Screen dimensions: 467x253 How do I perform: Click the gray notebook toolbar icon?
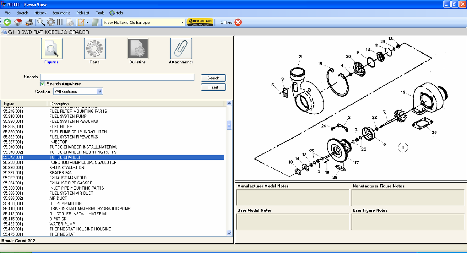[95, 22]
